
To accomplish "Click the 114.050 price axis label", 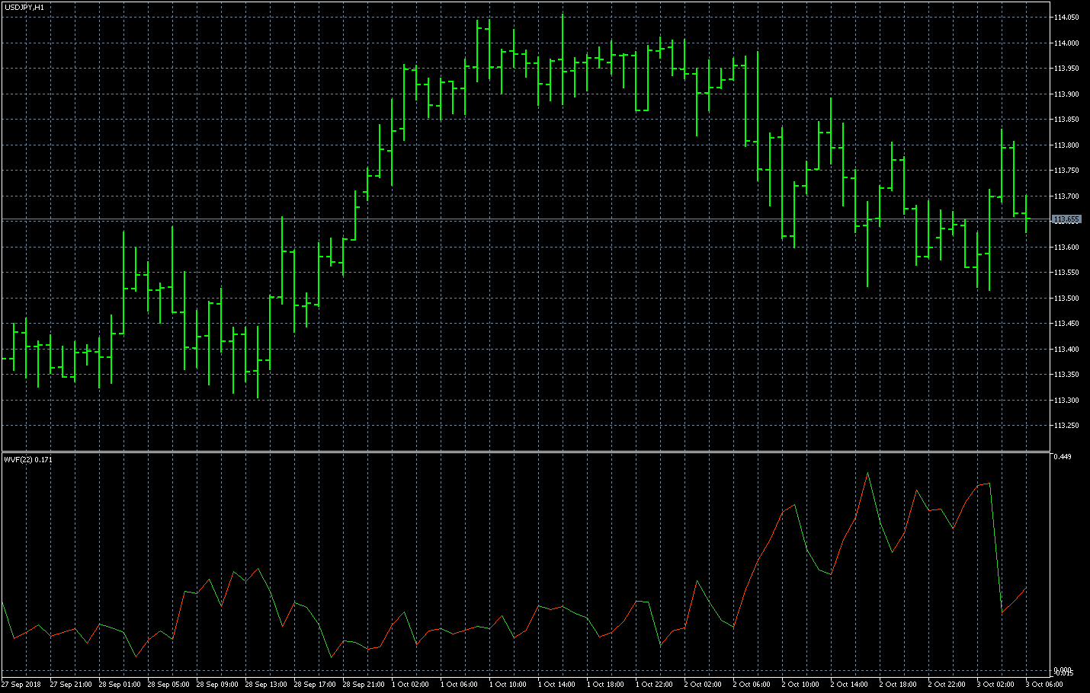I will (x=1066, y=18).
